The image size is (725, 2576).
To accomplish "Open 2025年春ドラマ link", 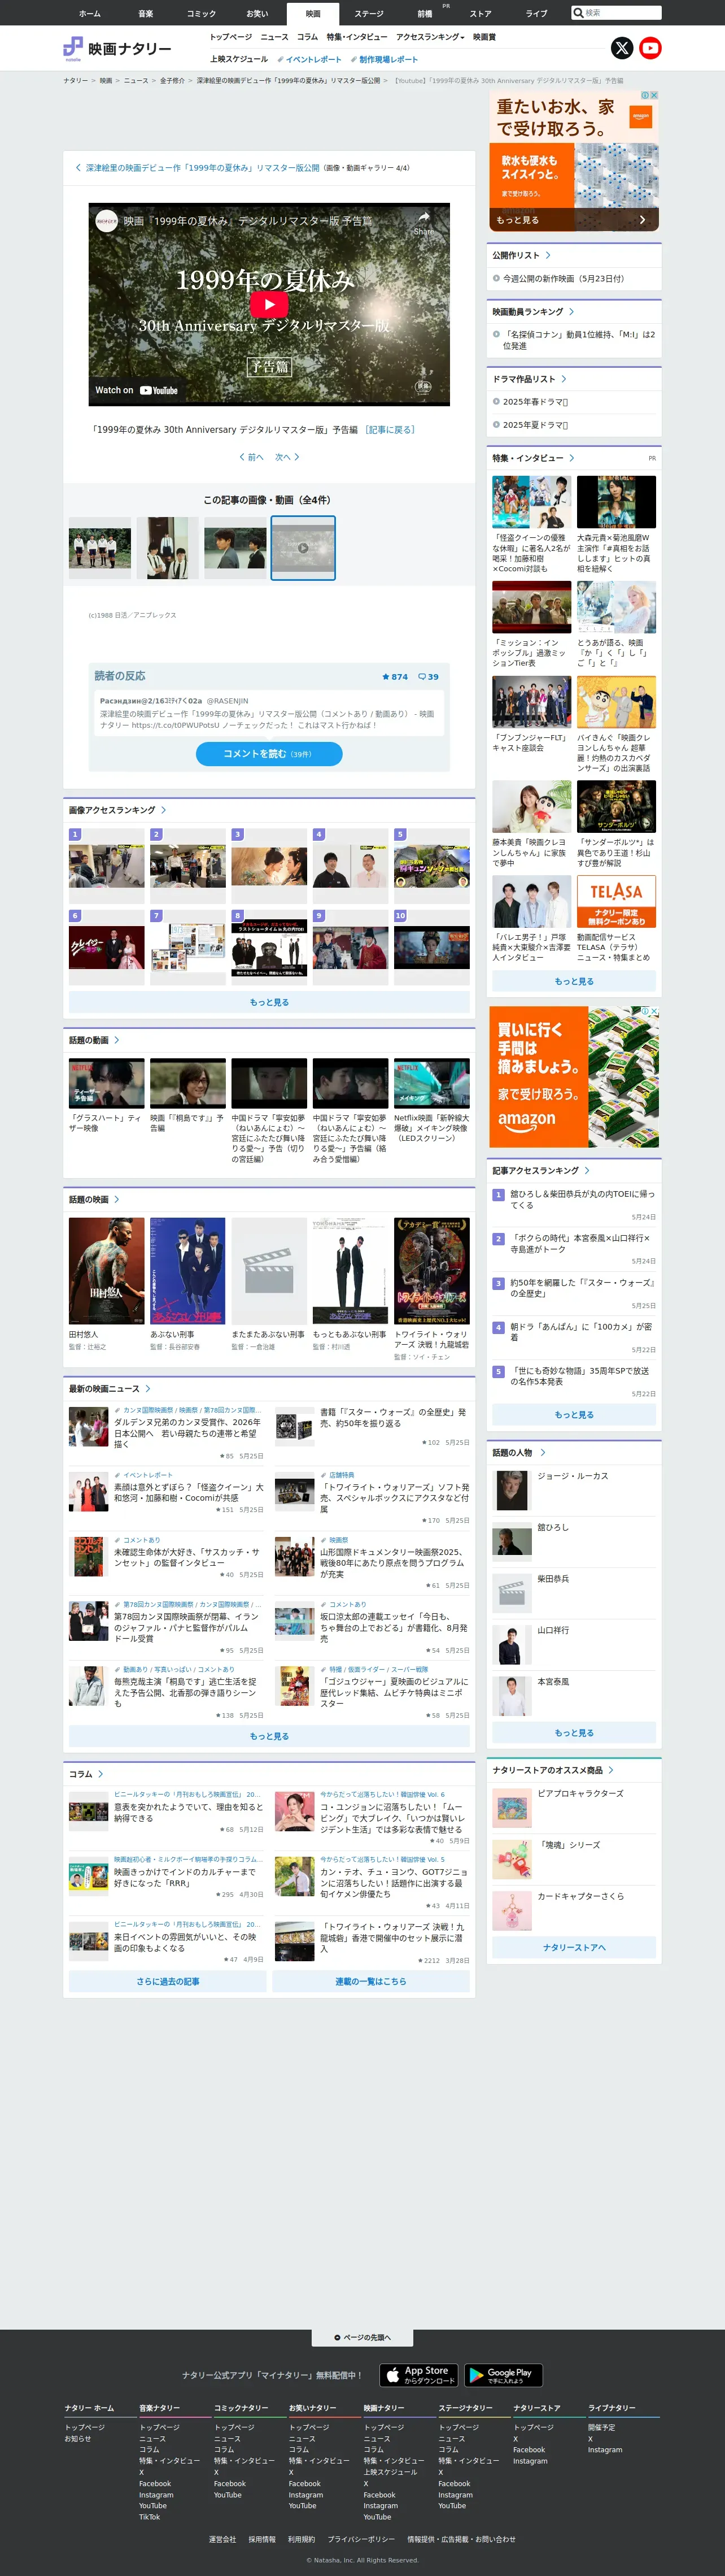I will click(535, 402).
